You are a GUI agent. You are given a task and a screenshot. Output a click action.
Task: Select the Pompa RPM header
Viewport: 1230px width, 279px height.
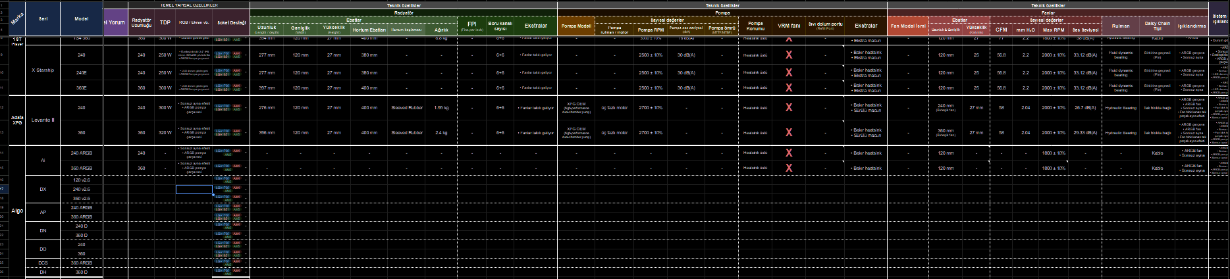click(651, 30)
